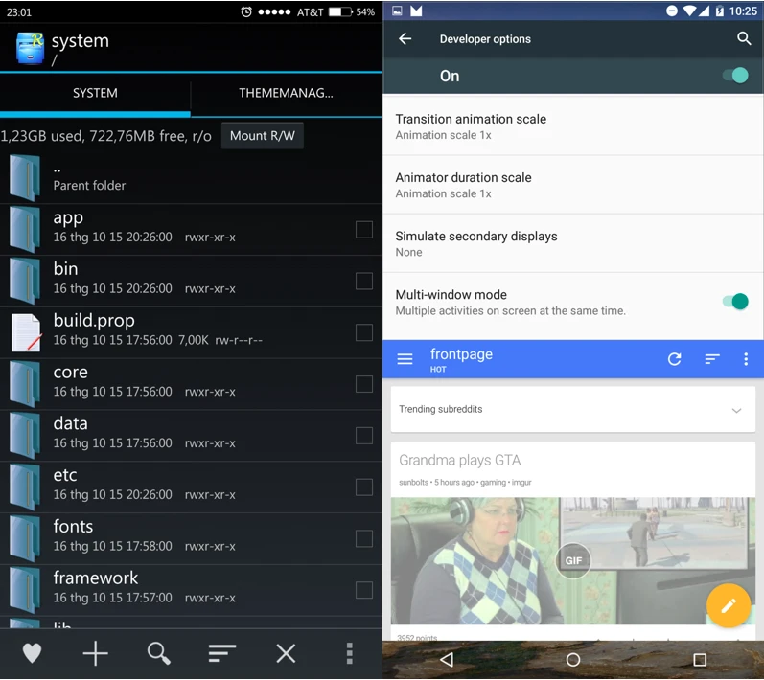
Task: Search within Developer options
Action: click(x=744, y=39)
